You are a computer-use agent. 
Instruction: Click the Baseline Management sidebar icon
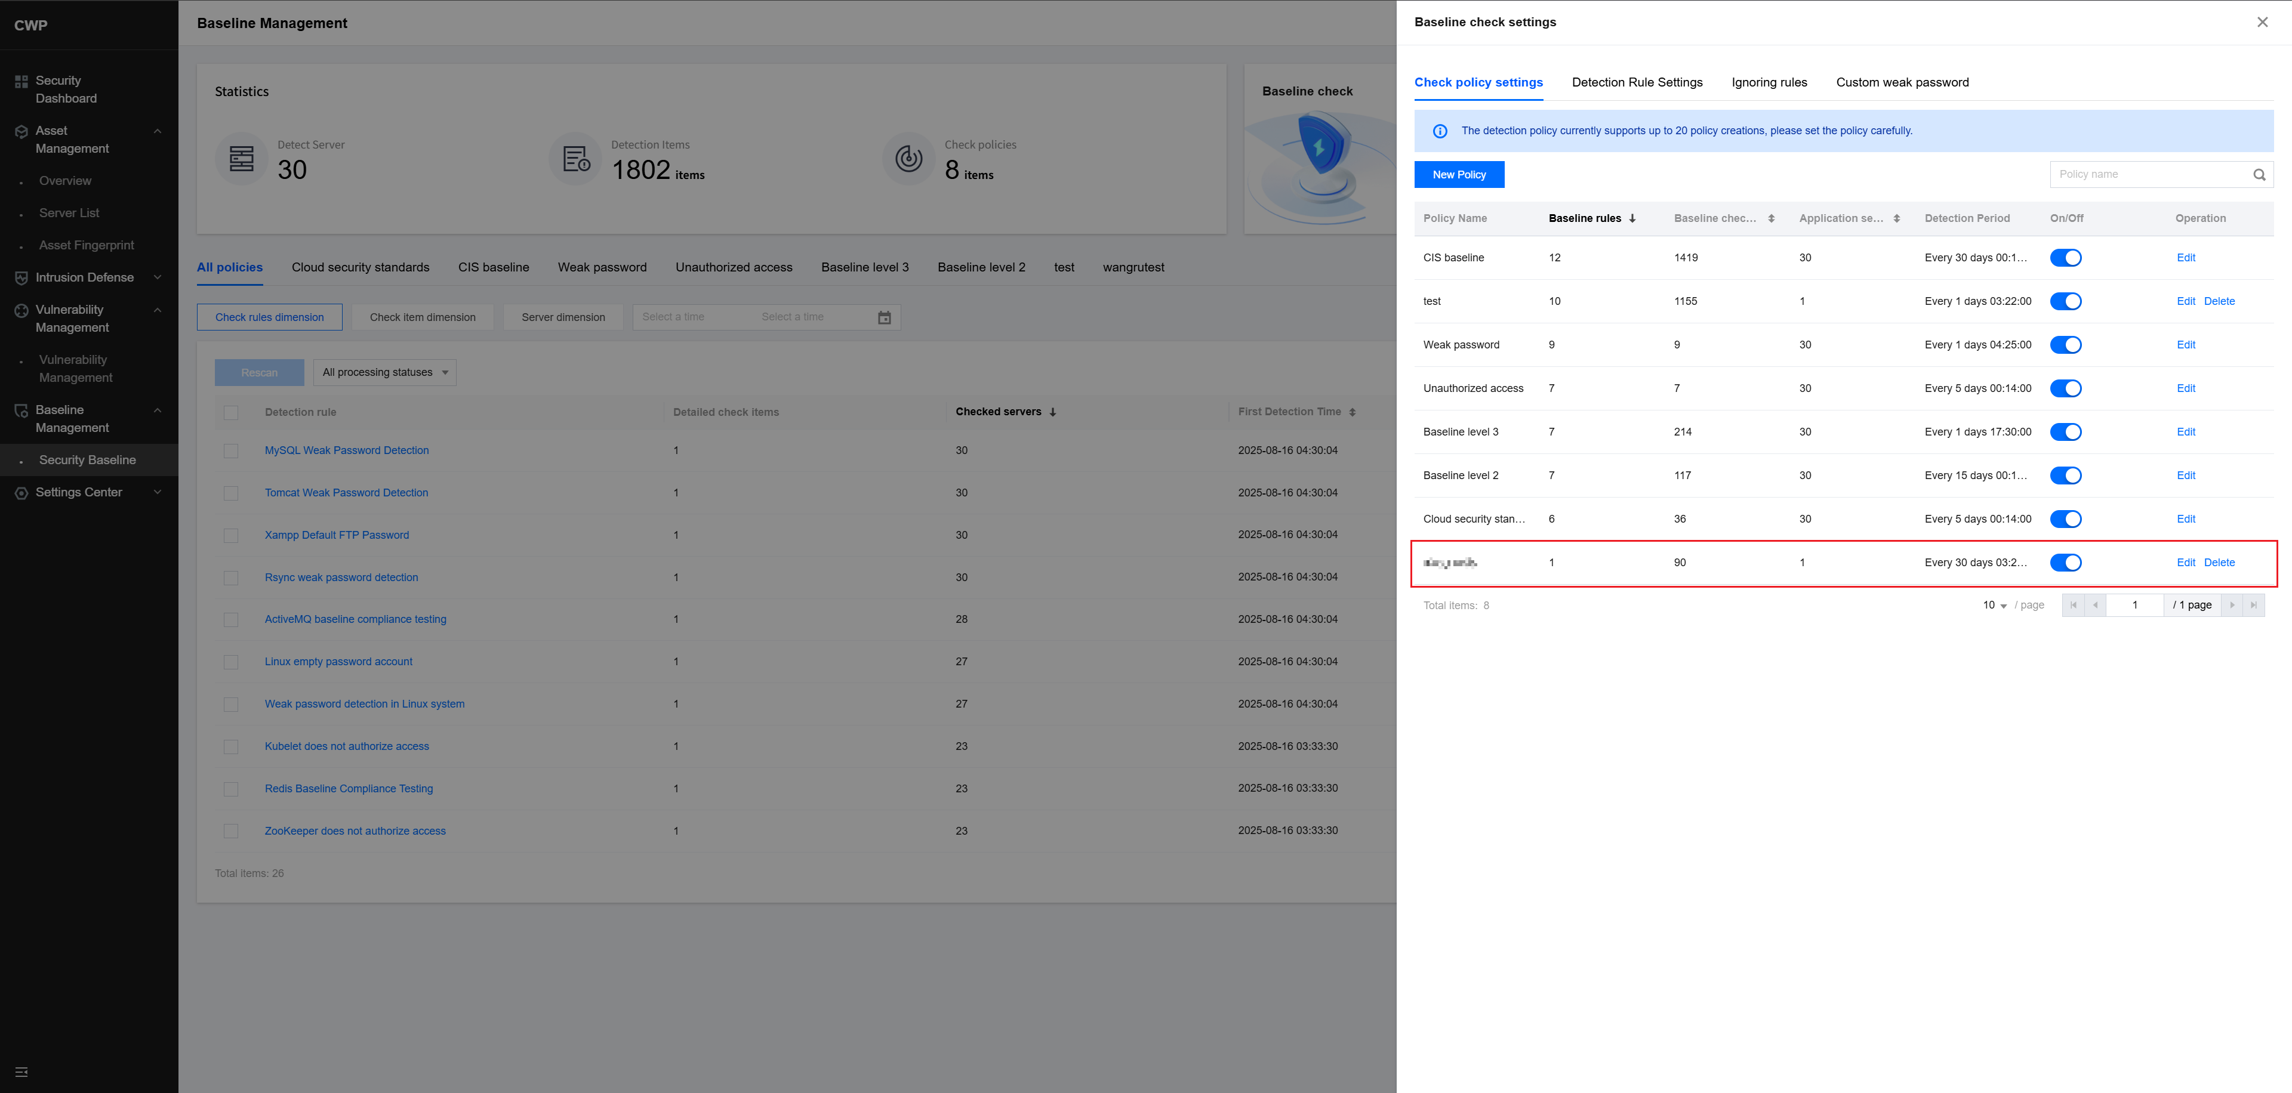click(21, 411)
